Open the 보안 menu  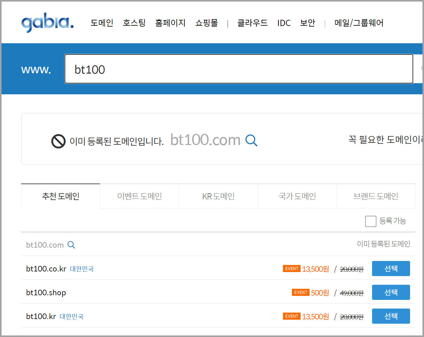308,23
